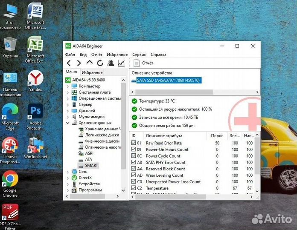The image size is (297, 230).
Task: Uncheck the Raw Read Error Rate checkbox
Action: 134,143
